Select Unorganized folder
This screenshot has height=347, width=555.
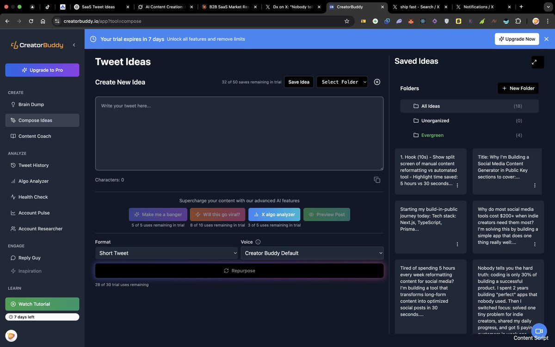click(x=469, y=121)
